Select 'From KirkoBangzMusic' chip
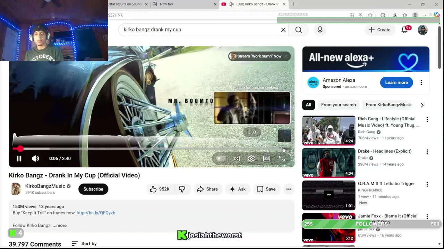The width and height of the screenshot is (444, 249). tap(388, 105)
